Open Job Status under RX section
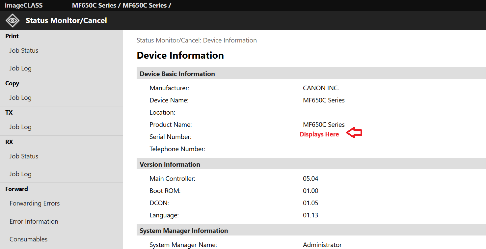486x249 pixels. 24,156
